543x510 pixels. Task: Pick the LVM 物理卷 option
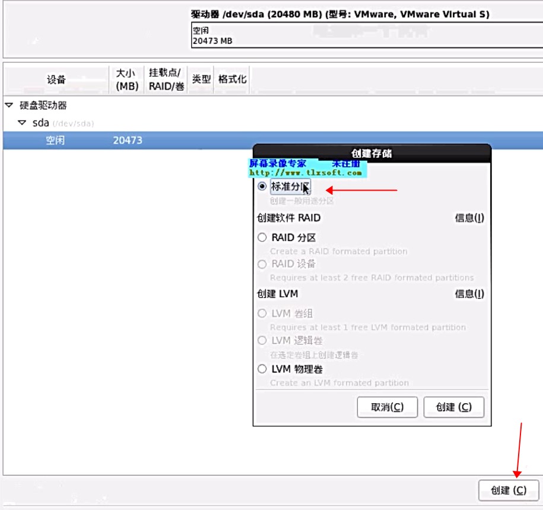[262, 369]
